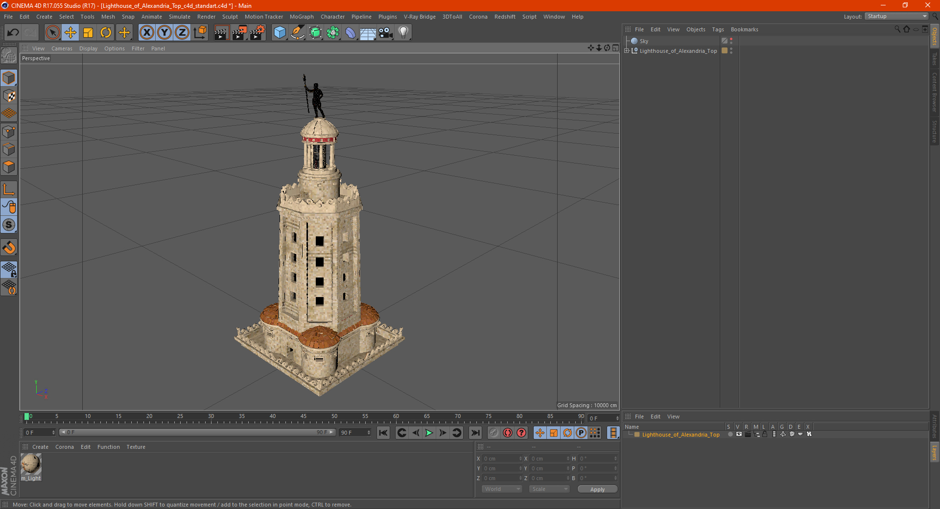The height and width of the screenshot is (509, 940).
Task: Select Sky object in Object Manager
Action: [644, 41]
